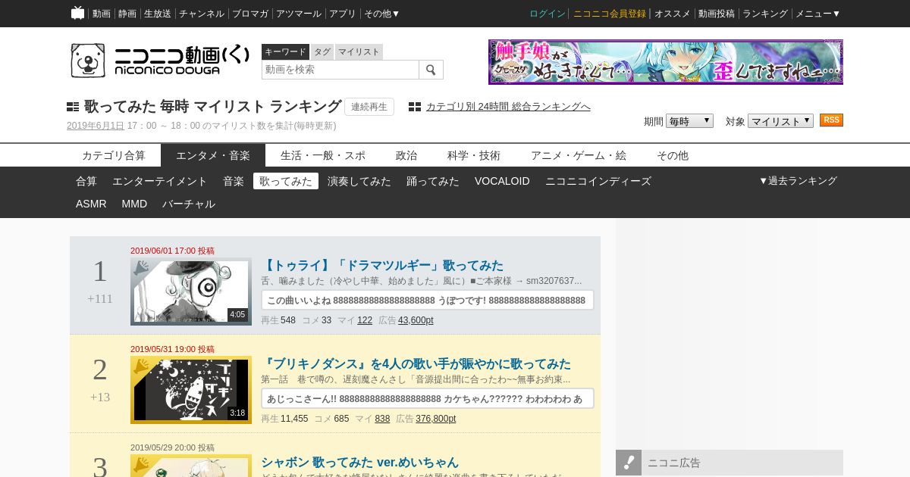Select 演奏してみた subcategory
Screen dimensions: 910x477
point(359,181)
